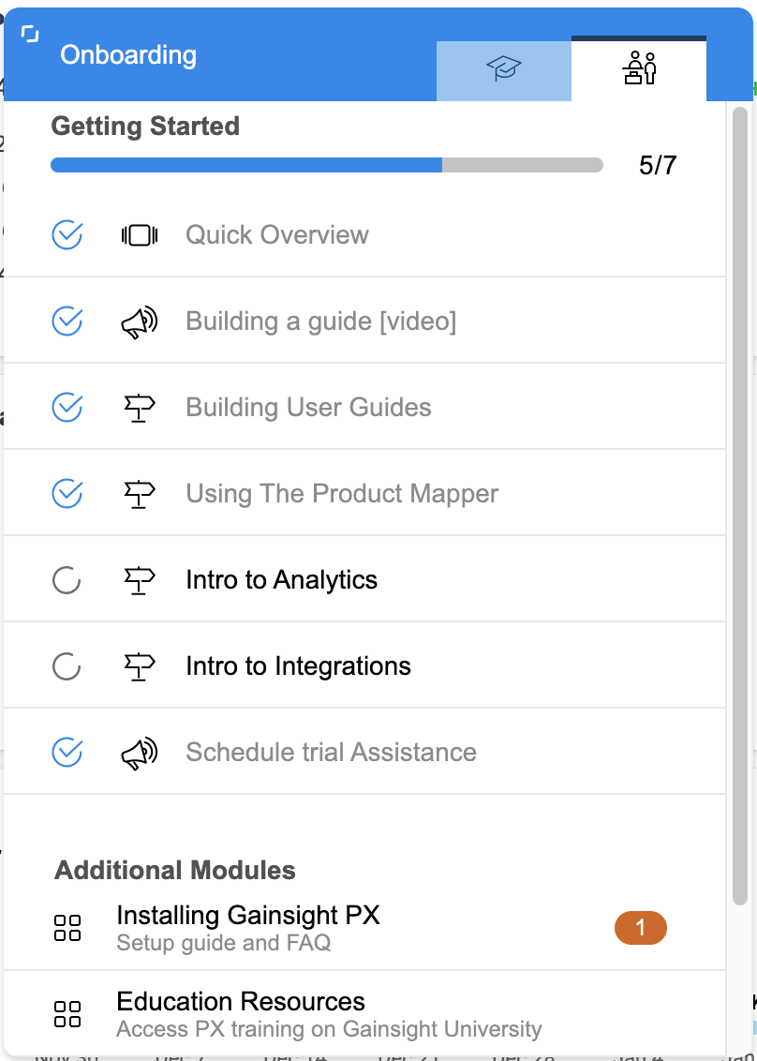
Task: Click signpost icon beside Intro to Analytics
Action: (x=140, y=580)
